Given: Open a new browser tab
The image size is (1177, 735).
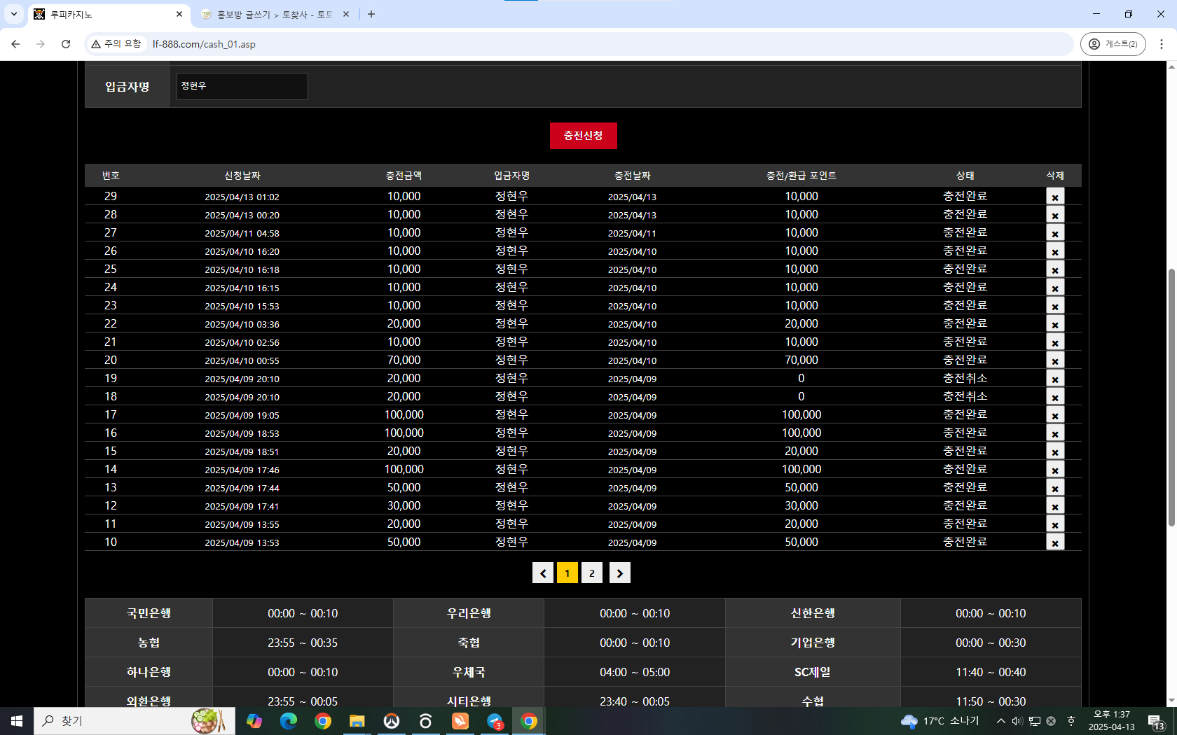Looking at the screenshot, I should point(371,14).
